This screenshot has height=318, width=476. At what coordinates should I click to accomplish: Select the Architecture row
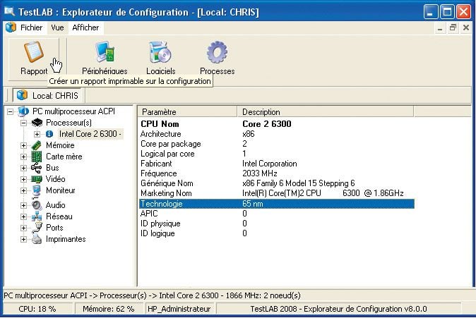(277, 134)
